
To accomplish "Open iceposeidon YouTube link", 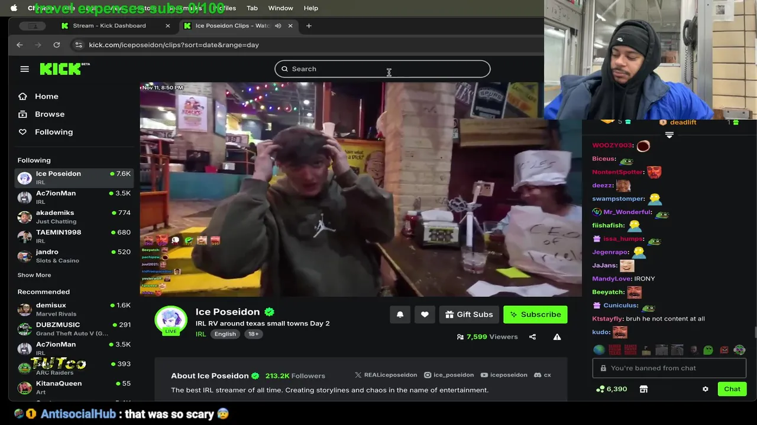I will tap(504, 375).
